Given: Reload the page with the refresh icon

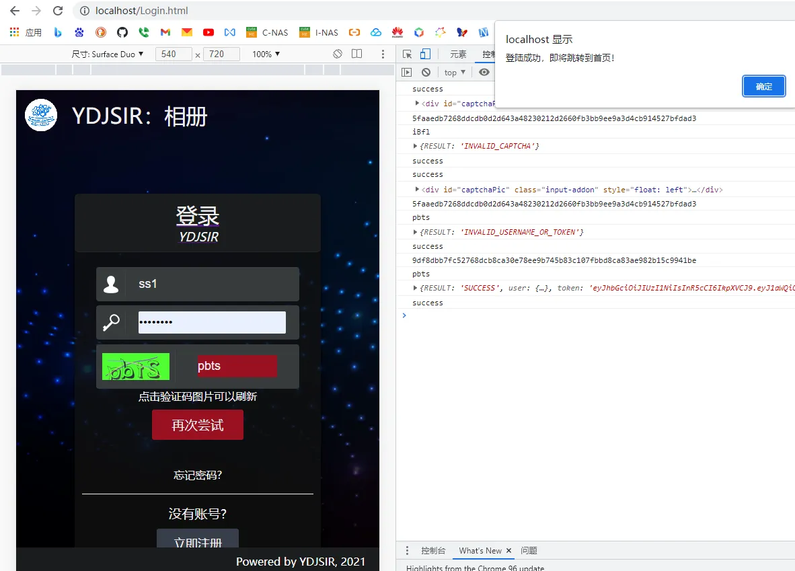Looking at the screenshot, I should tap(58, 11).
